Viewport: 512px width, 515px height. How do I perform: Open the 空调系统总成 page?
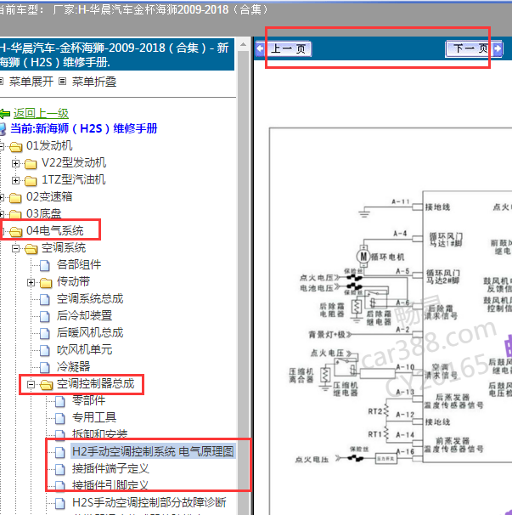click(90, 298)
